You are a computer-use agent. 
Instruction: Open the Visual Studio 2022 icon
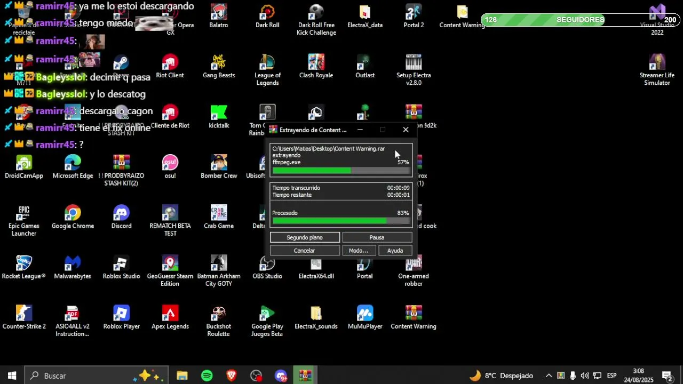(657, 20)
